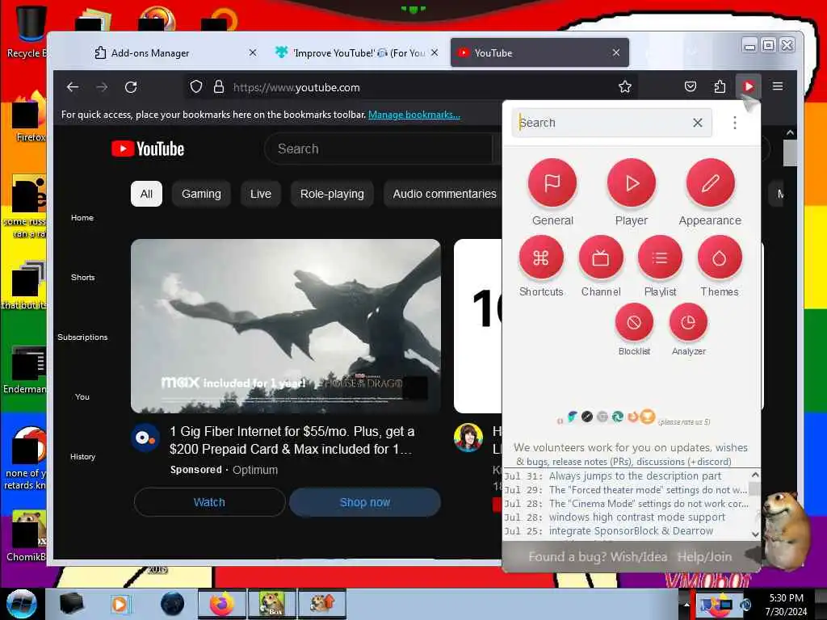Open History in YouTube sidebar

82,457
